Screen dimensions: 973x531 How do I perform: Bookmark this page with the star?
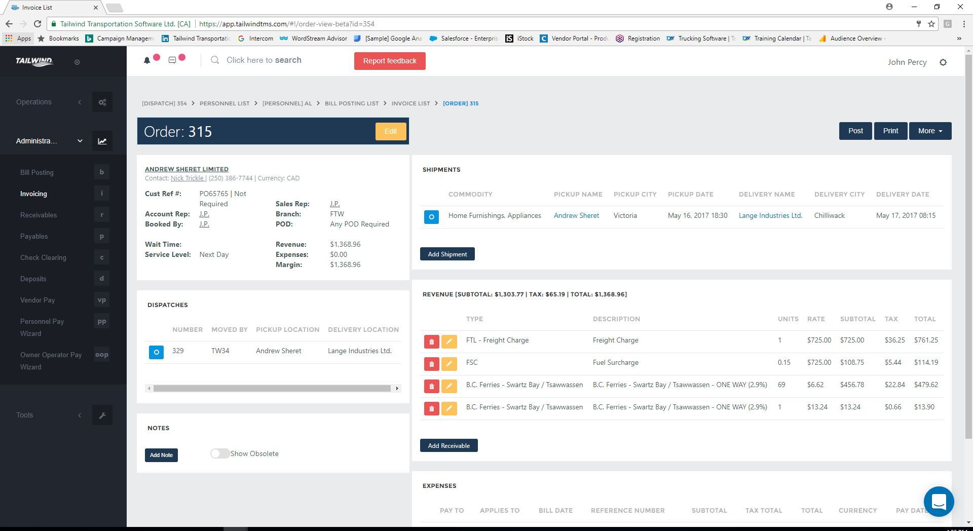pyautogui.click(x=931, y=24)
